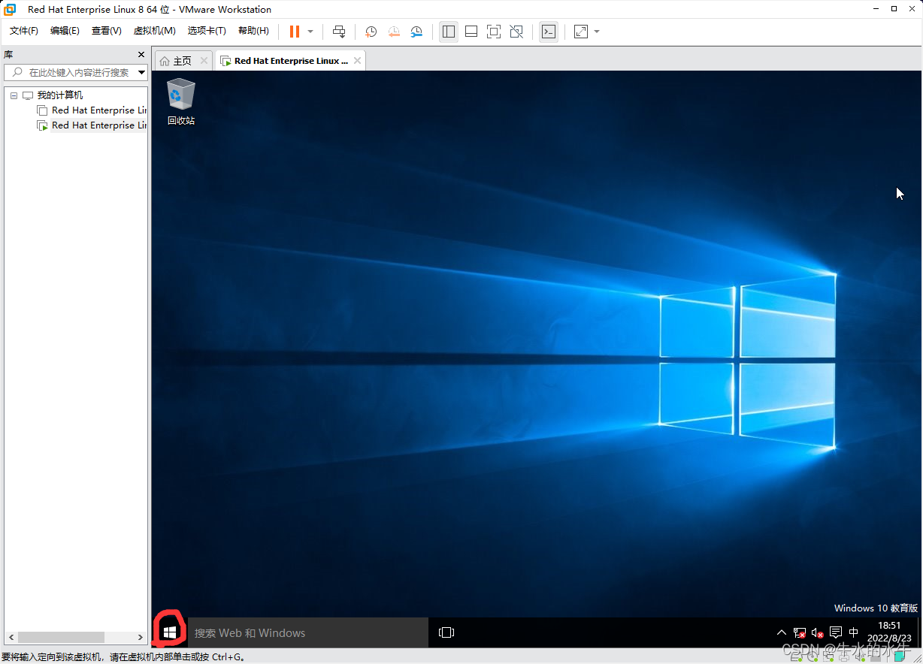The height and width of the screenshot is (664, 923).
Task: Enter full screen mode from toolbar
Action: pyautogui.click(x=494, y=32)
